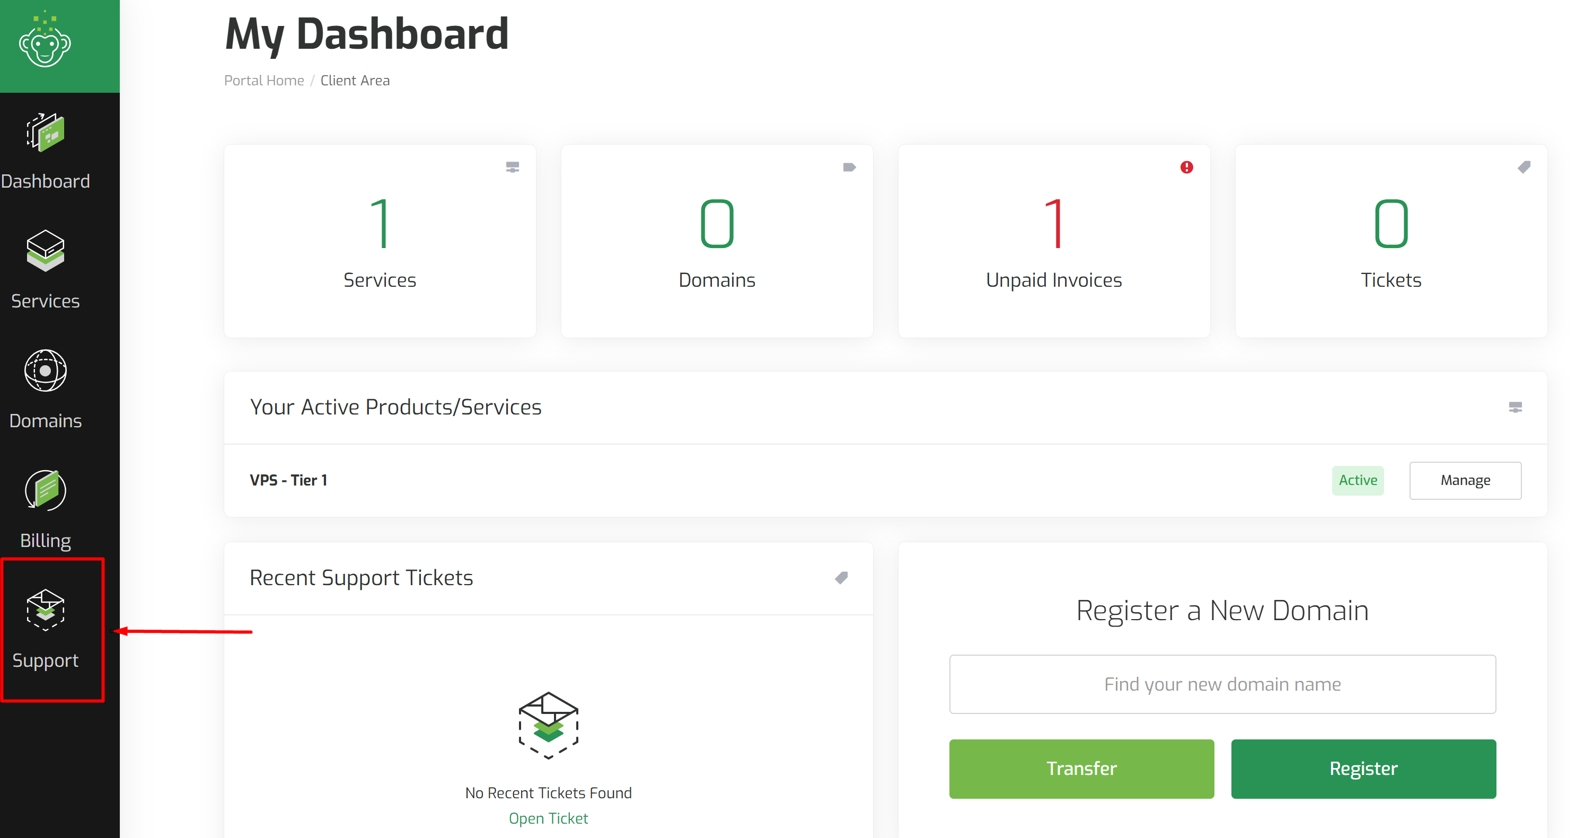The width and height of the screenshot is (1594, 838).
Task: Click the ticket icon on Tickets card
Action: click(1524, 167)
